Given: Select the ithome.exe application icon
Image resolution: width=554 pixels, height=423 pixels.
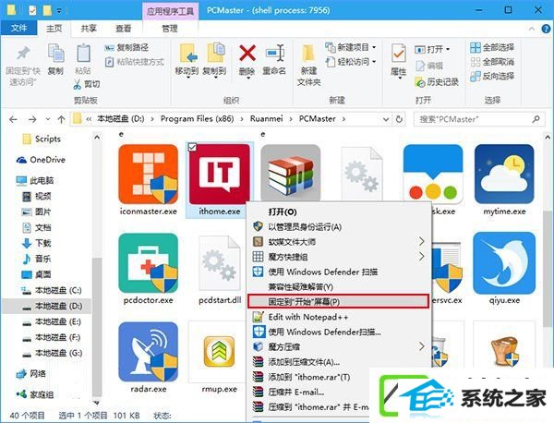Looking at the screenshot, I should (x=220, y=174).
